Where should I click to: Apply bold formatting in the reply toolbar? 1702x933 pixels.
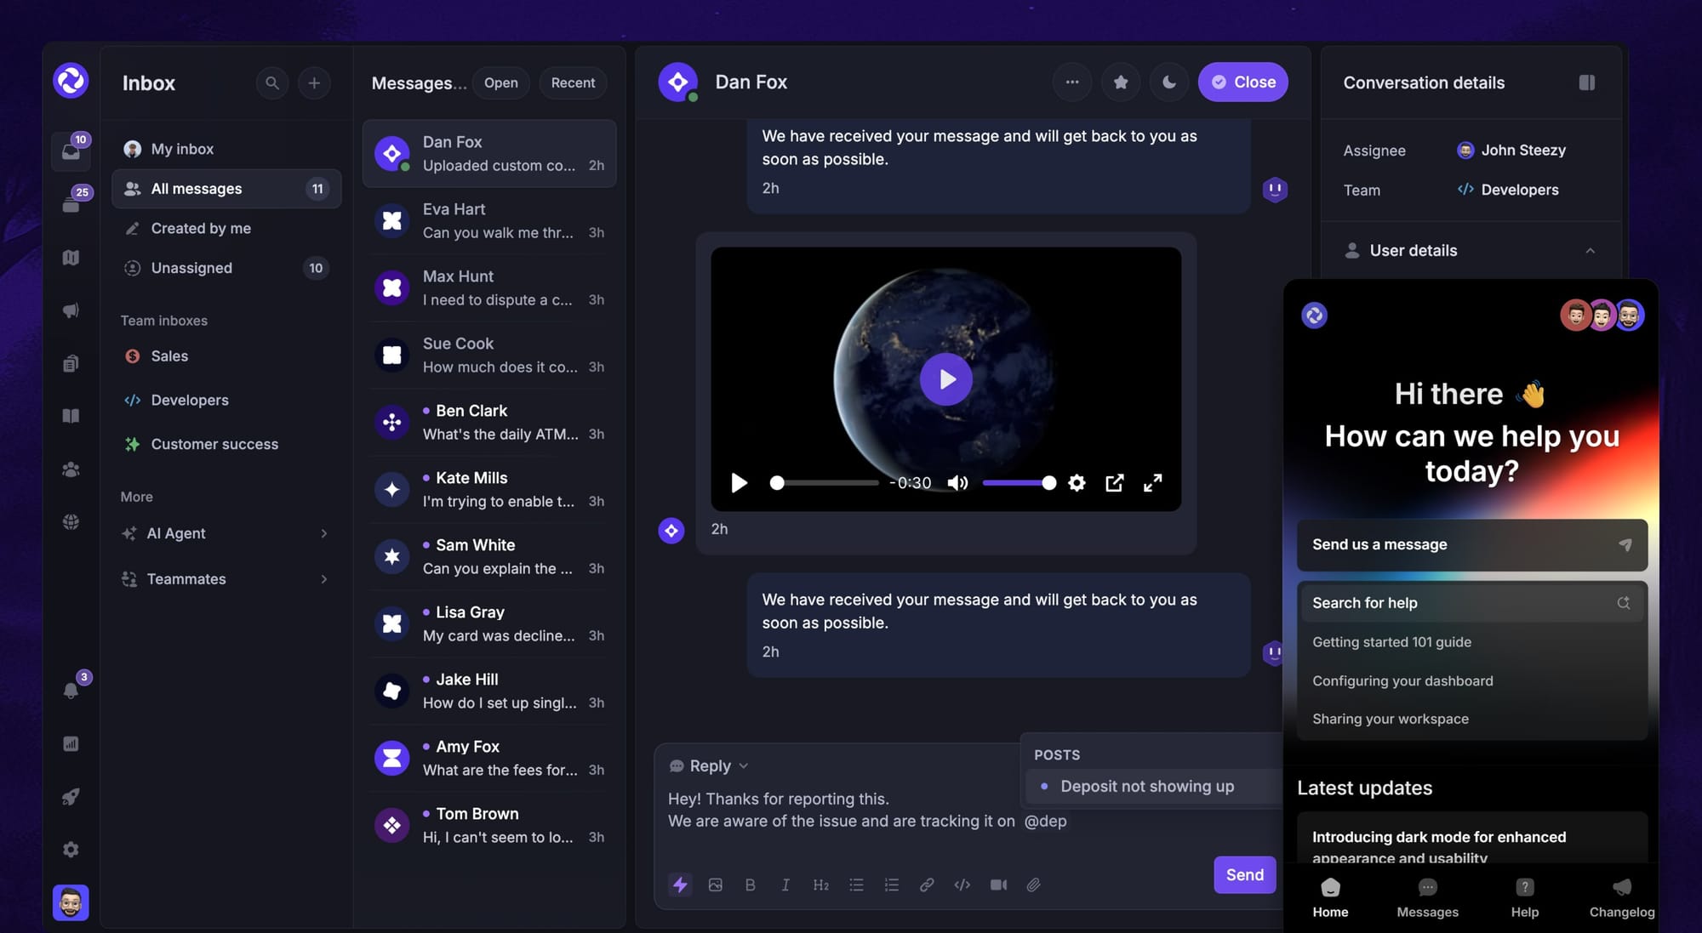point(751,885)
